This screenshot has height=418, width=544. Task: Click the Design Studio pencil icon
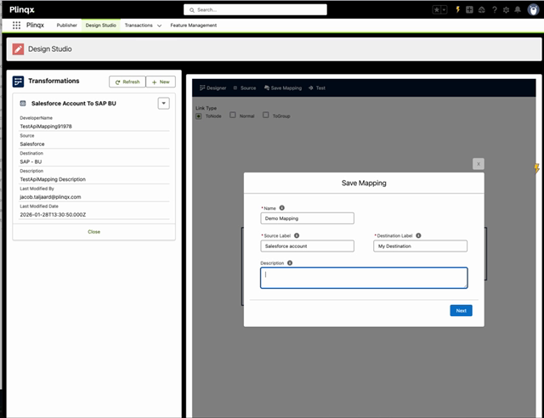18,49
